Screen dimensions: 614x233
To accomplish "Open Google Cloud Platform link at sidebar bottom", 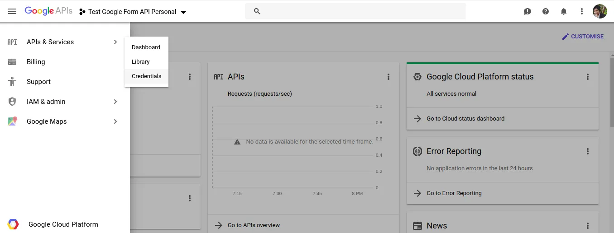I will tap(63, 224).
